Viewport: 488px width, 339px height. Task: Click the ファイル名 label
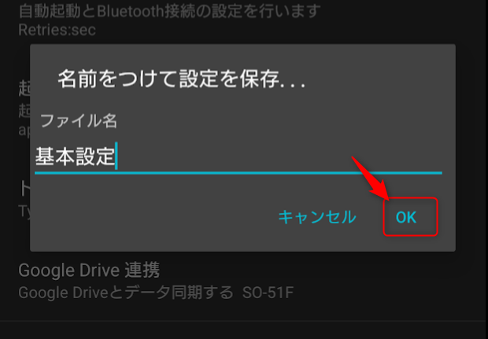(x=79, y=120)
